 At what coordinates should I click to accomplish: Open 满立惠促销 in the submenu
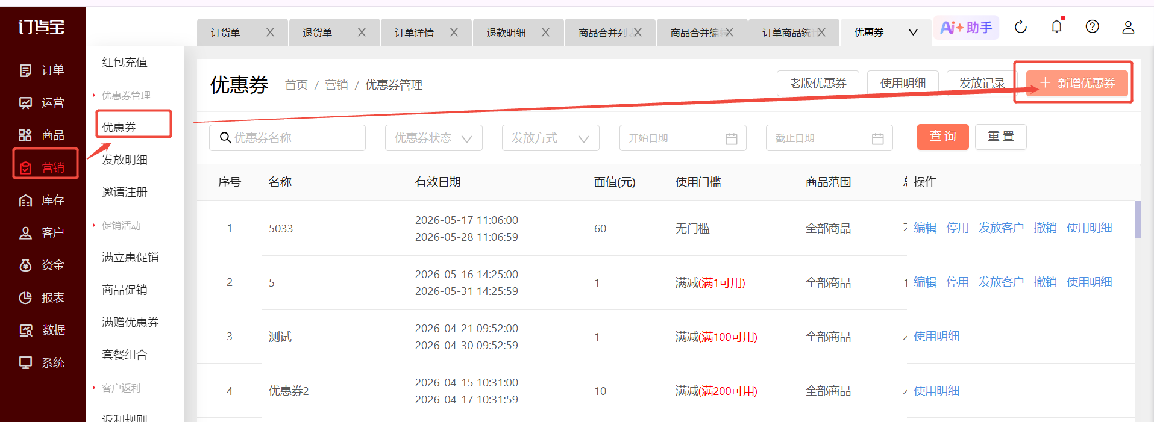click(x=130, y=257)
